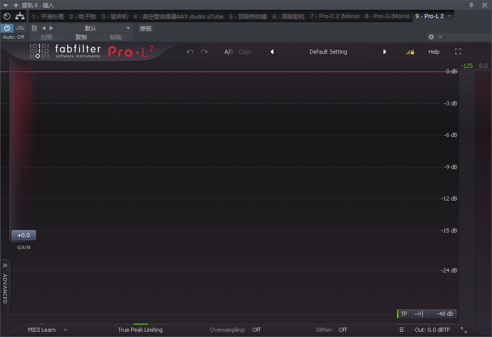This screenshot has width=492, height=337.
Task: Click the 0.0 gain reduction readout
Action: click(x=483, y=66)
